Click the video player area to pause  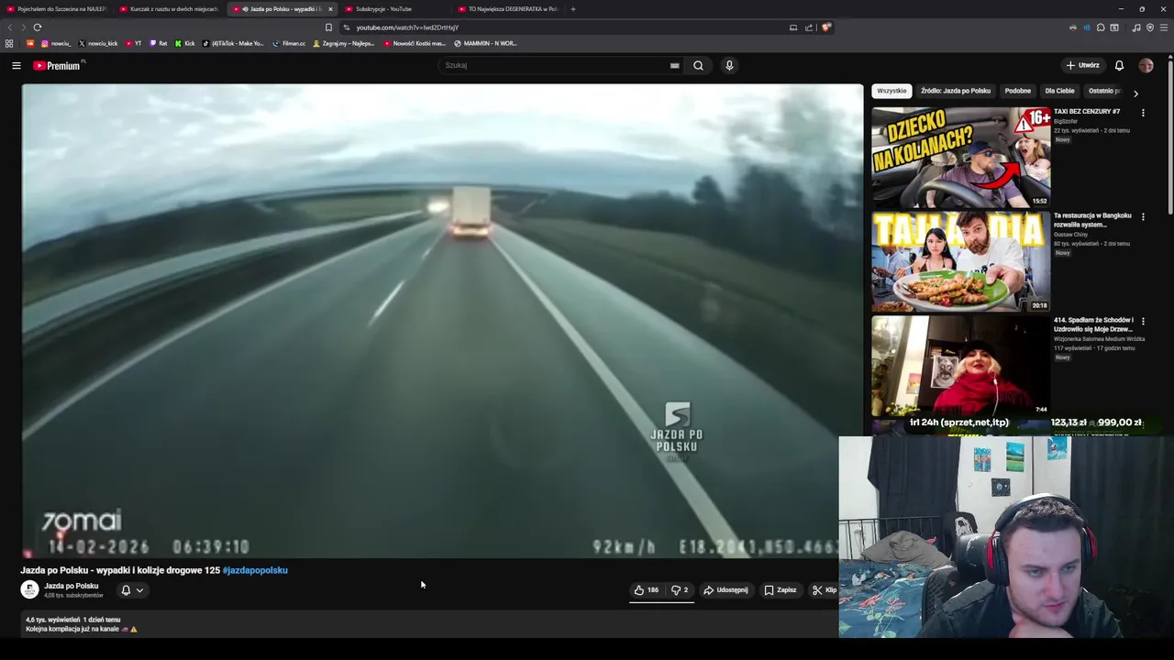click(x=442, y=321)
